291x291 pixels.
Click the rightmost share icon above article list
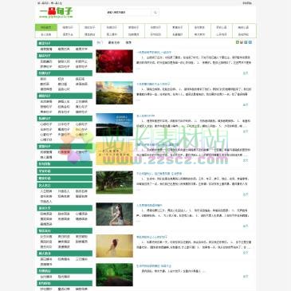coord(250,42)
